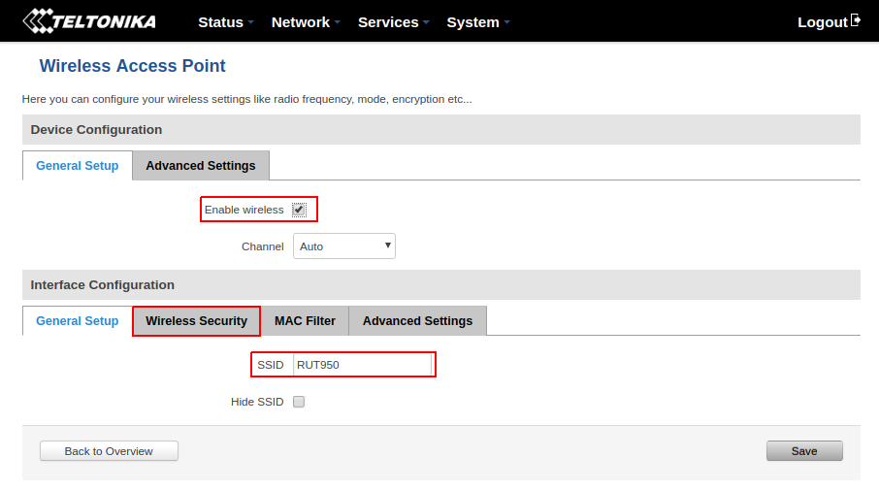The height and width of the screenshot is (491, 879).
Task: Select Device Configuration General Setup tab
Action: pos(78,166)
